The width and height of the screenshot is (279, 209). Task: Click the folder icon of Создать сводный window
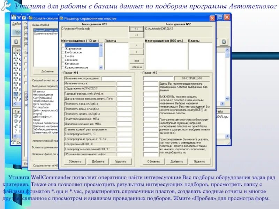coord(31,18)
